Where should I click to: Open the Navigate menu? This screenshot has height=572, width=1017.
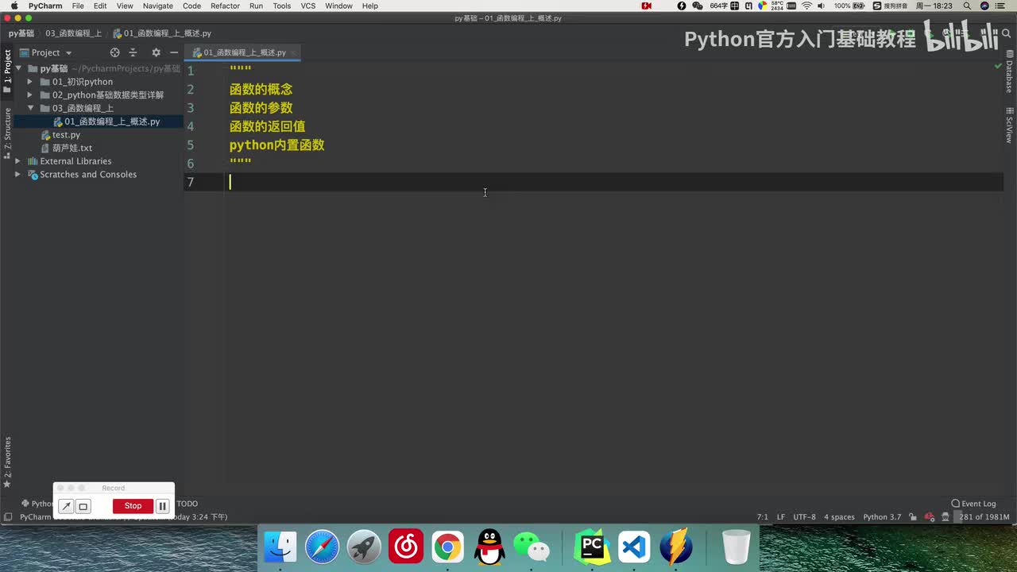(x=157, y=6)
